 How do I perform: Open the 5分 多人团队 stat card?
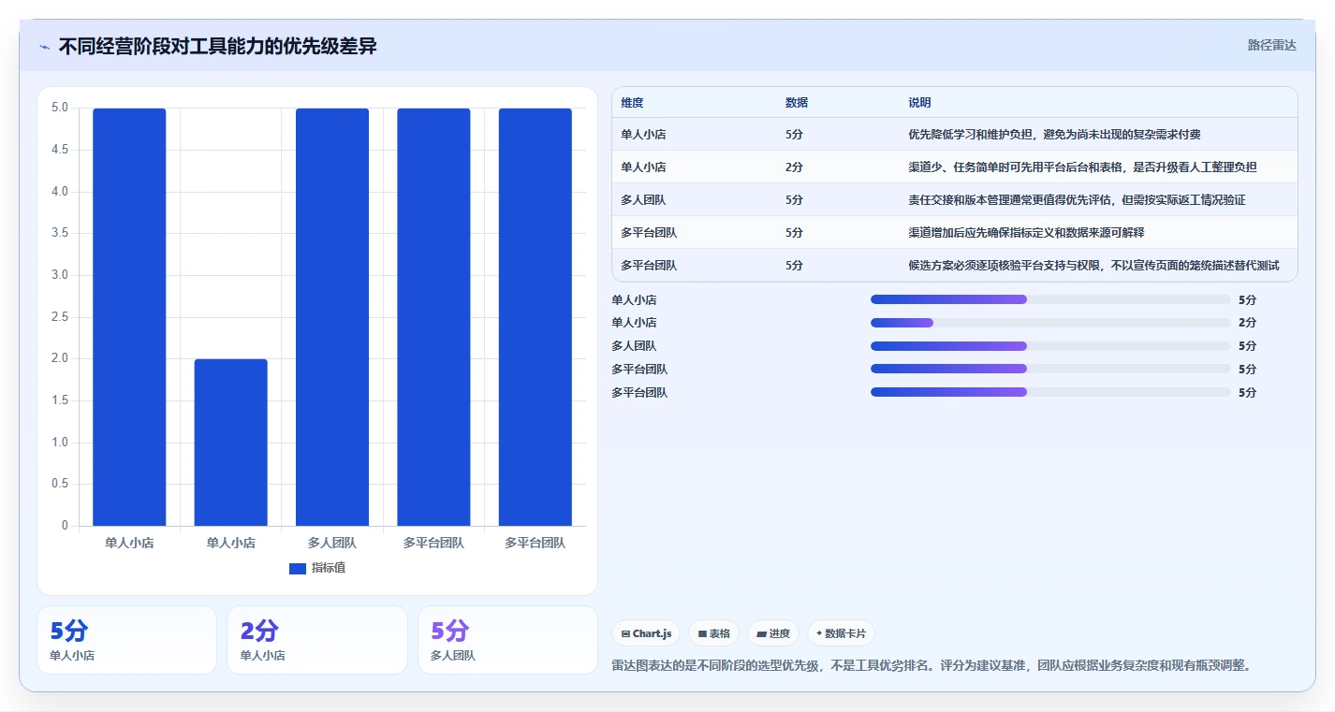coord(507,640)
